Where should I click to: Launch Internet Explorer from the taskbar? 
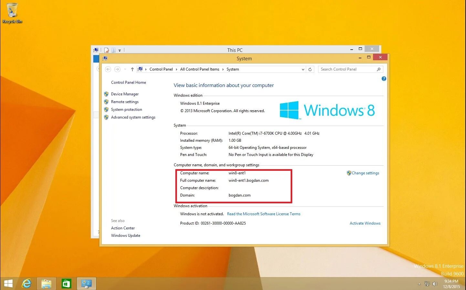[26, 283]
